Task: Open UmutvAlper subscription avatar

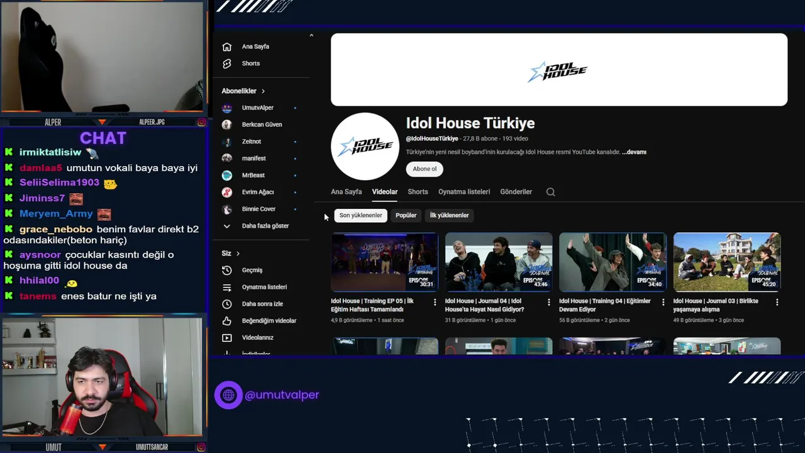Action: coord(227,108)
